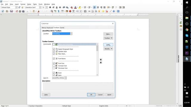Click the Align Left toolbar icon

(95, 7)
